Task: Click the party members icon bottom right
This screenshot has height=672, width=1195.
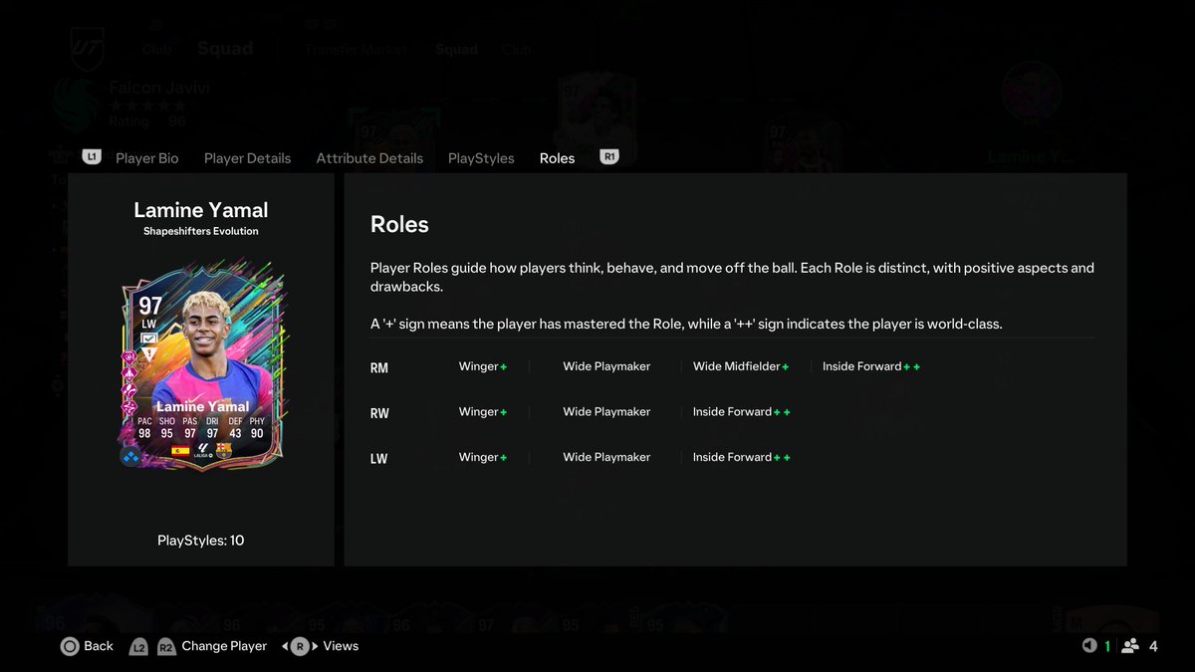Action: click(x=1130, y=646)
